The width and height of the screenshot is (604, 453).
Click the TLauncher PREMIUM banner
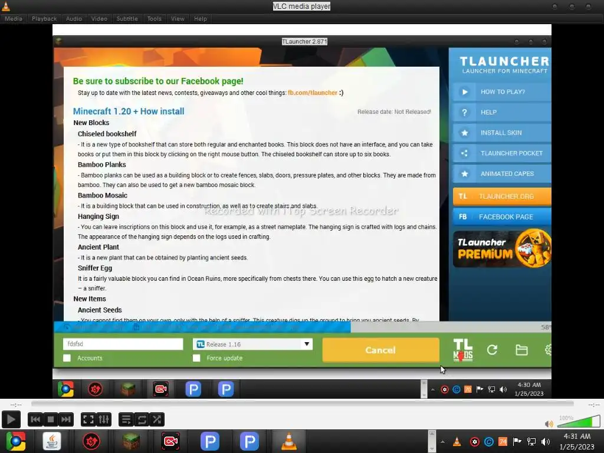(501, 249)
